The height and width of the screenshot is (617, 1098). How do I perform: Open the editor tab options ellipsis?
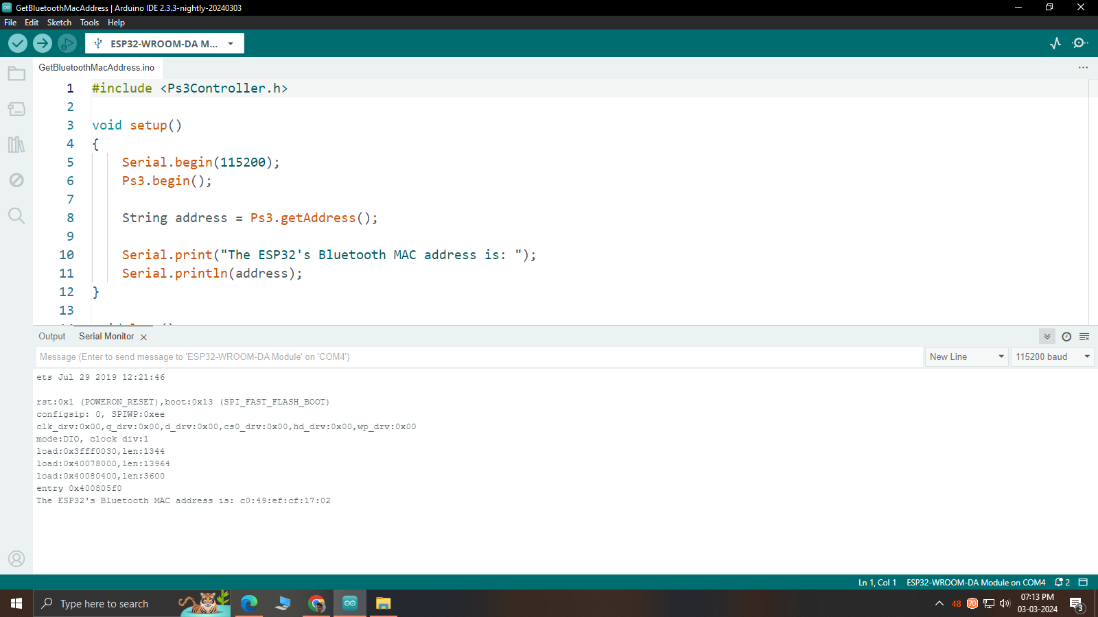1083,67
